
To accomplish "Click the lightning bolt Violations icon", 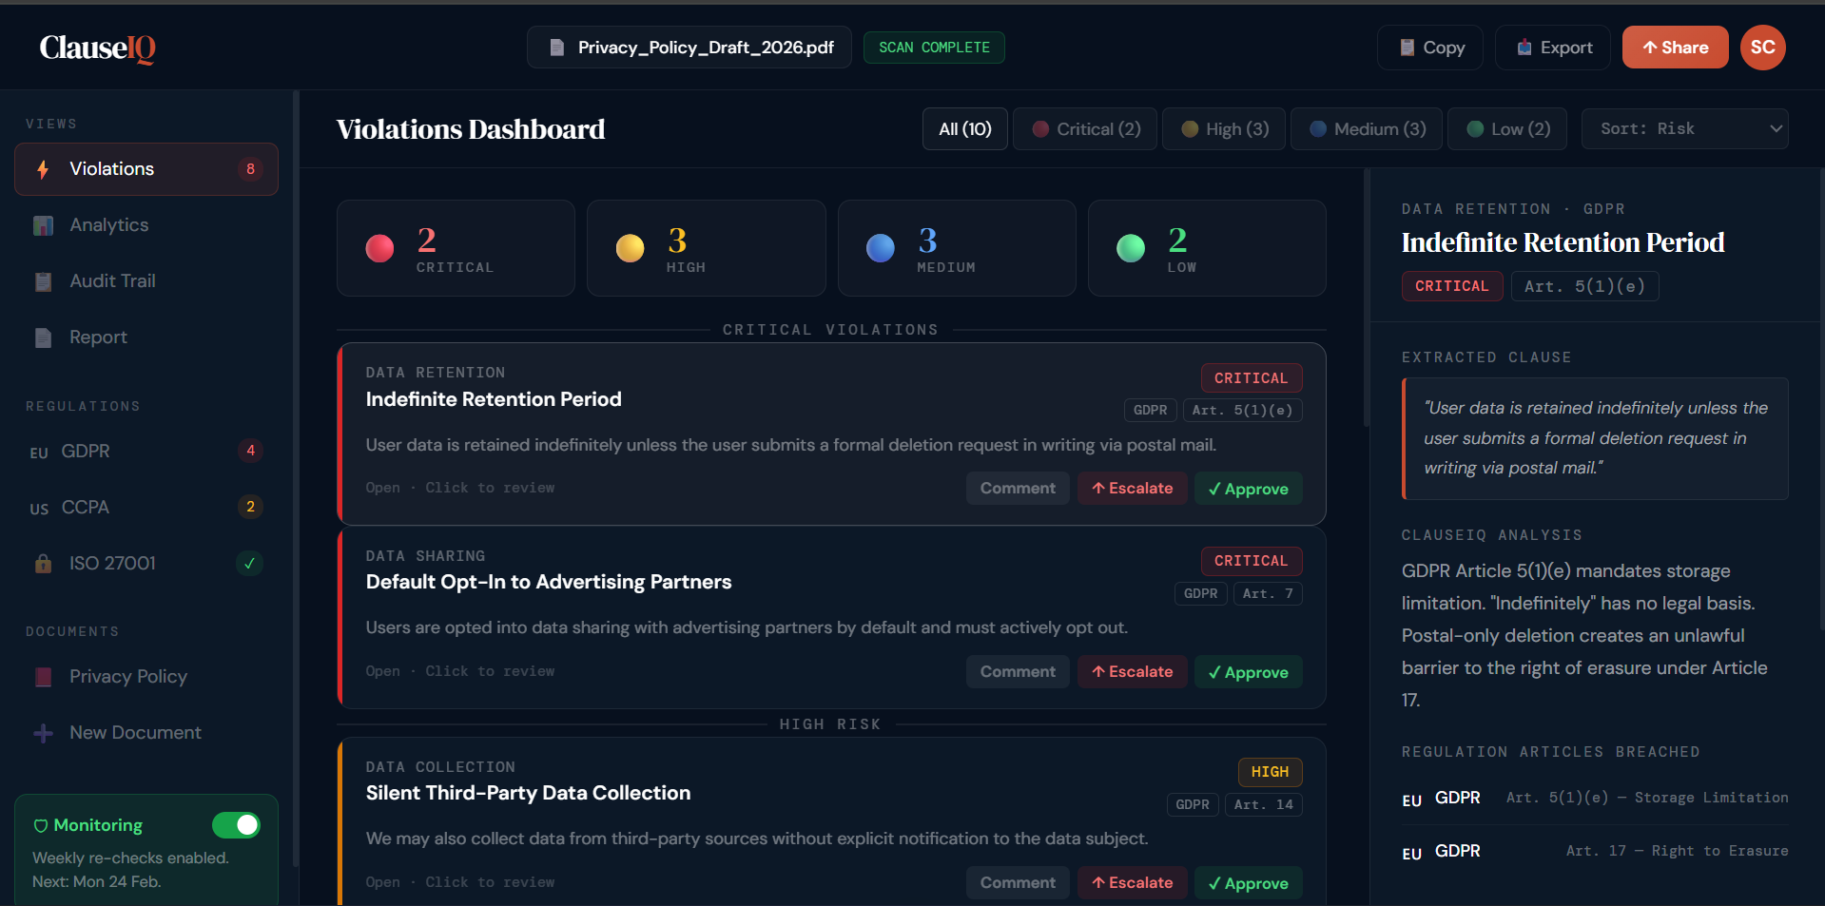I will (43, 169).
